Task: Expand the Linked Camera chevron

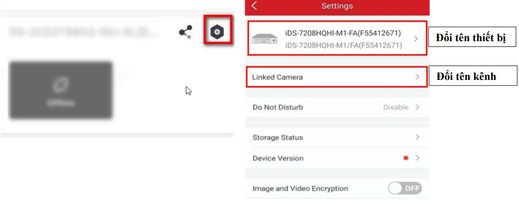Action: [417, 77]
